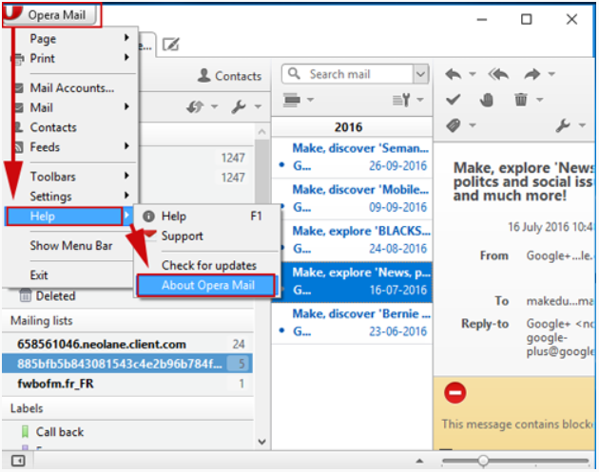This screenshot has width=599, height=472.
Task: Select the 885bfb5b843081543c4e2b96b784f... mailing list
Action: tap(127, 364)
